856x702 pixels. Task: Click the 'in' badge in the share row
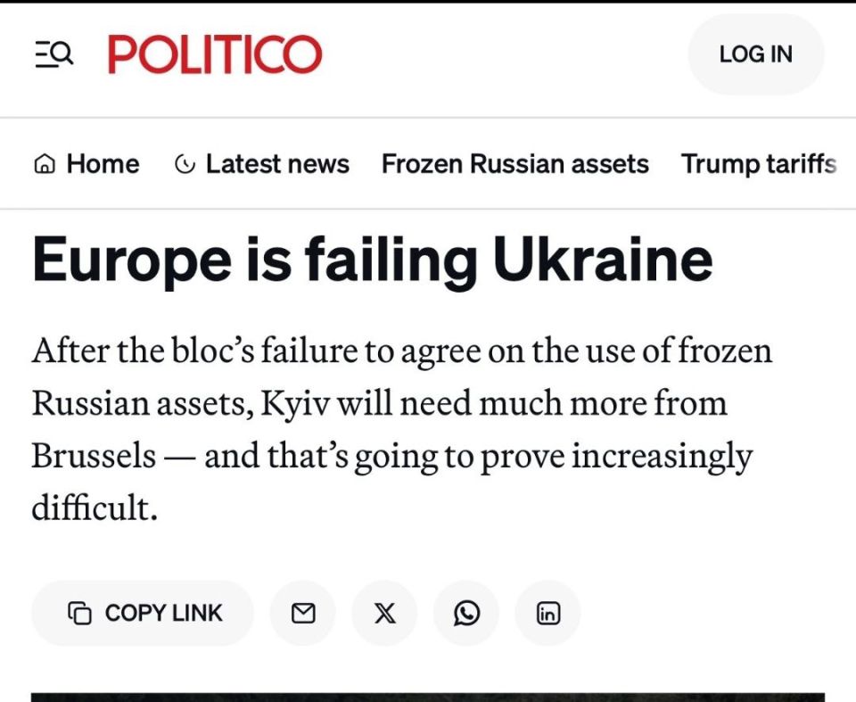click(x=547, y=613)
